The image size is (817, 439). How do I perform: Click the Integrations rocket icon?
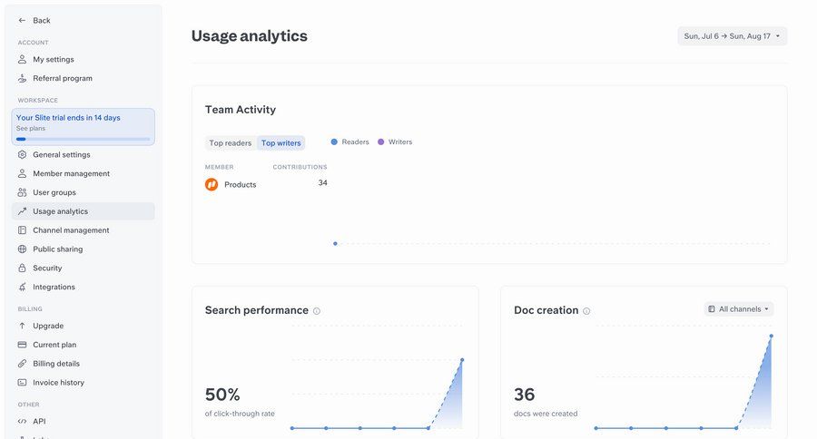(22, 287)
